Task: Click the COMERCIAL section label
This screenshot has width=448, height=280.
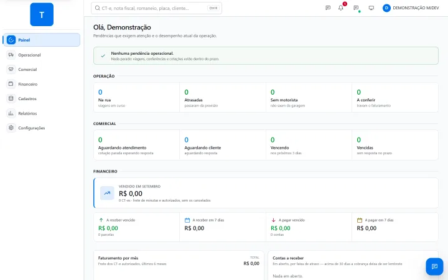Action: (x=105, y=124)
